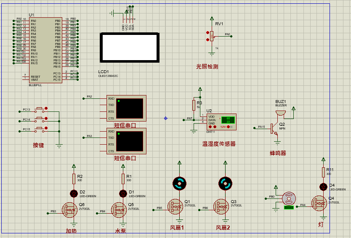351x238 pixels.
Task: Click the ground symbol under the push buttons
Action: coord(59,146)
